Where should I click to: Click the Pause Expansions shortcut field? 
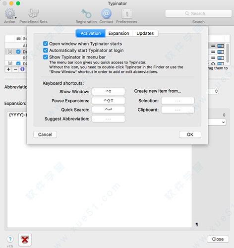109,101
